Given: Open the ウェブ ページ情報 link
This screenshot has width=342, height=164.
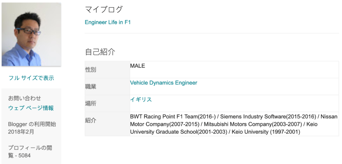Looking at the screenshot, I should 31,108.
